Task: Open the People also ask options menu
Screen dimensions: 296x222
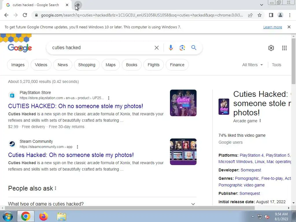Action: [x=55, y=188]
